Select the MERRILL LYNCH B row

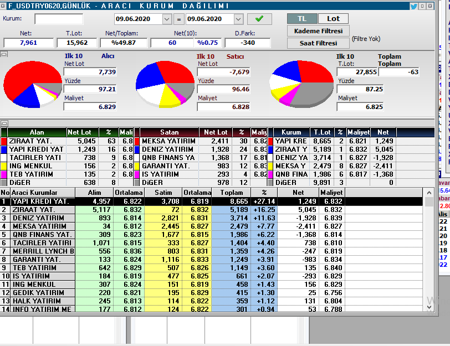tap(212, 251)
